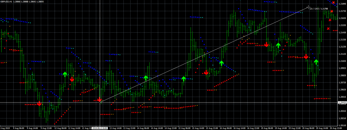This screenshot has height=130, width=347.
Task: Click the 1.20110 price scale label
Action: (342, 125)
